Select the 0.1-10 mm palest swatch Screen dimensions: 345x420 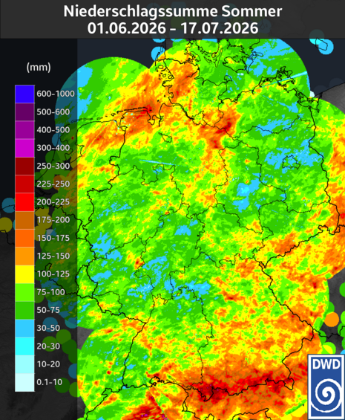(x=24, y=382)
